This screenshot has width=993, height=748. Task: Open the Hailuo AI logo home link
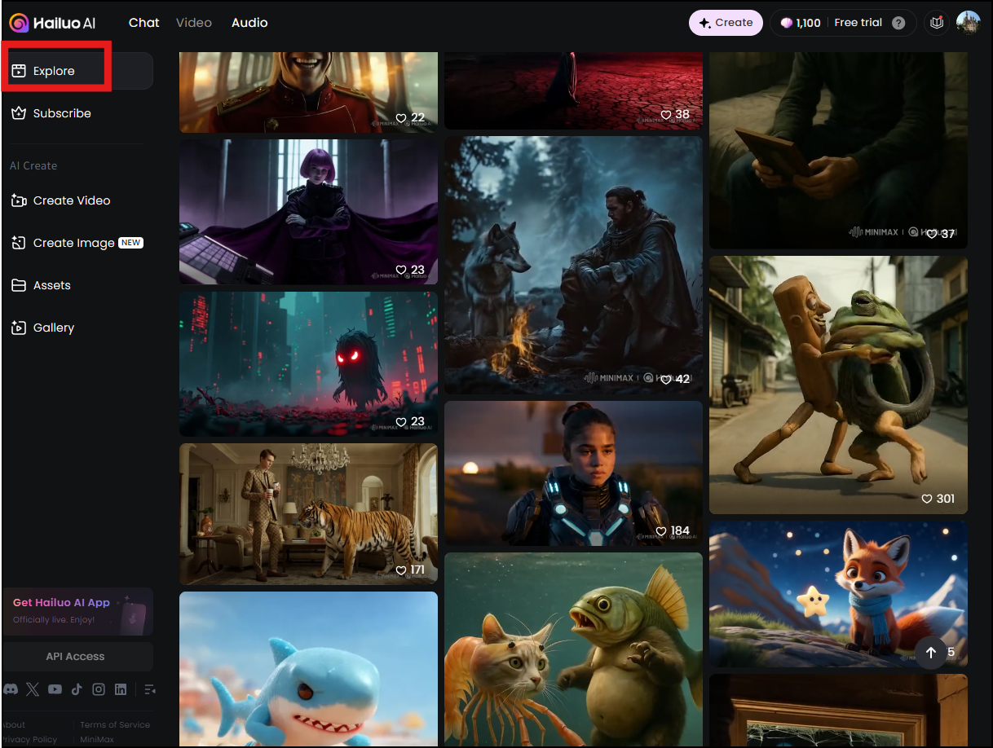coord(53,23)
